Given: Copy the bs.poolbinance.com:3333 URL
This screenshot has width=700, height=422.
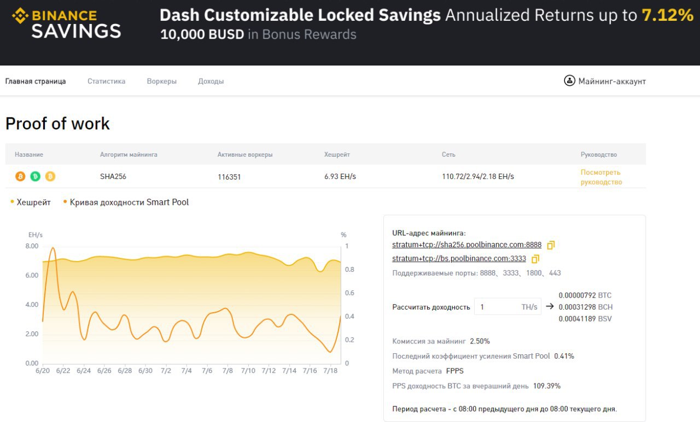Looking at the screenshot, I should coord(535,259).
